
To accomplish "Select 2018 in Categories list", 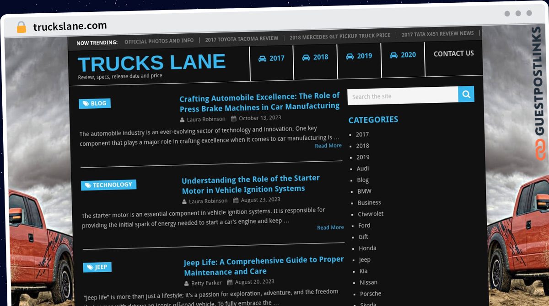I will [x=362, y=146].
